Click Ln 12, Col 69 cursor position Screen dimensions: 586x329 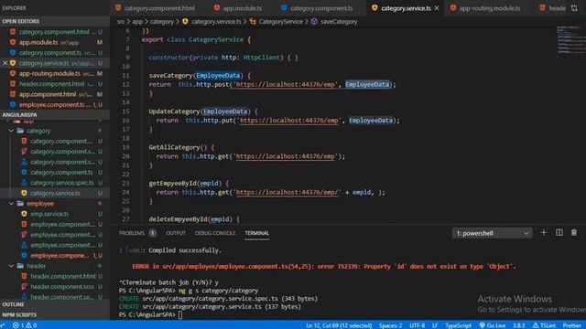(339, 325)
